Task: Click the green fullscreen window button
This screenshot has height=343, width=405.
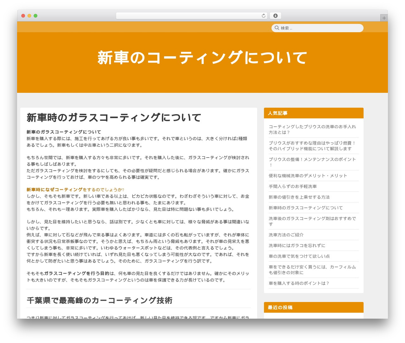Action: coord(35,16)
